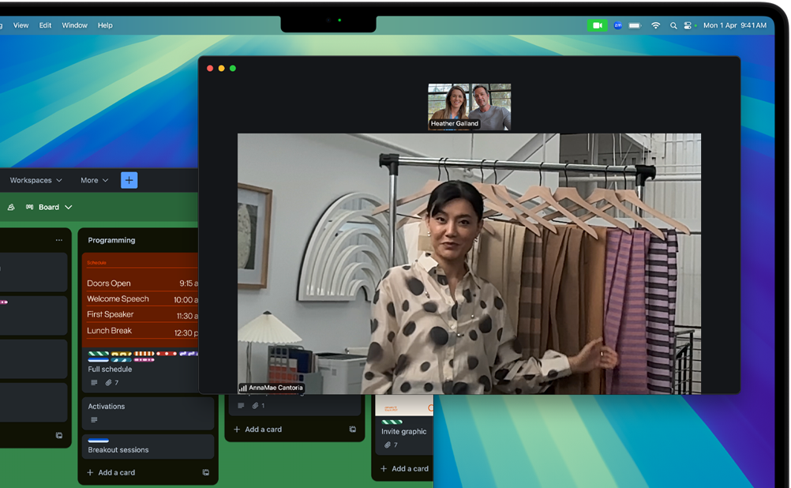Viewport: 791px width, 488px height.
Task: Expand the More dropdown
Action: 94,180
